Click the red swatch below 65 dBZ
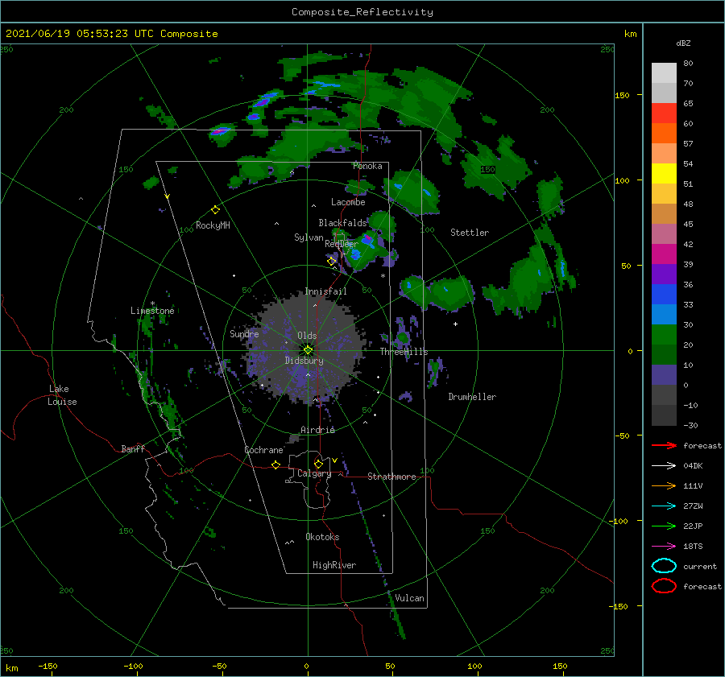The width and height of the screenshot is (725, 677). pyautogui.click(x=664, y=114)
